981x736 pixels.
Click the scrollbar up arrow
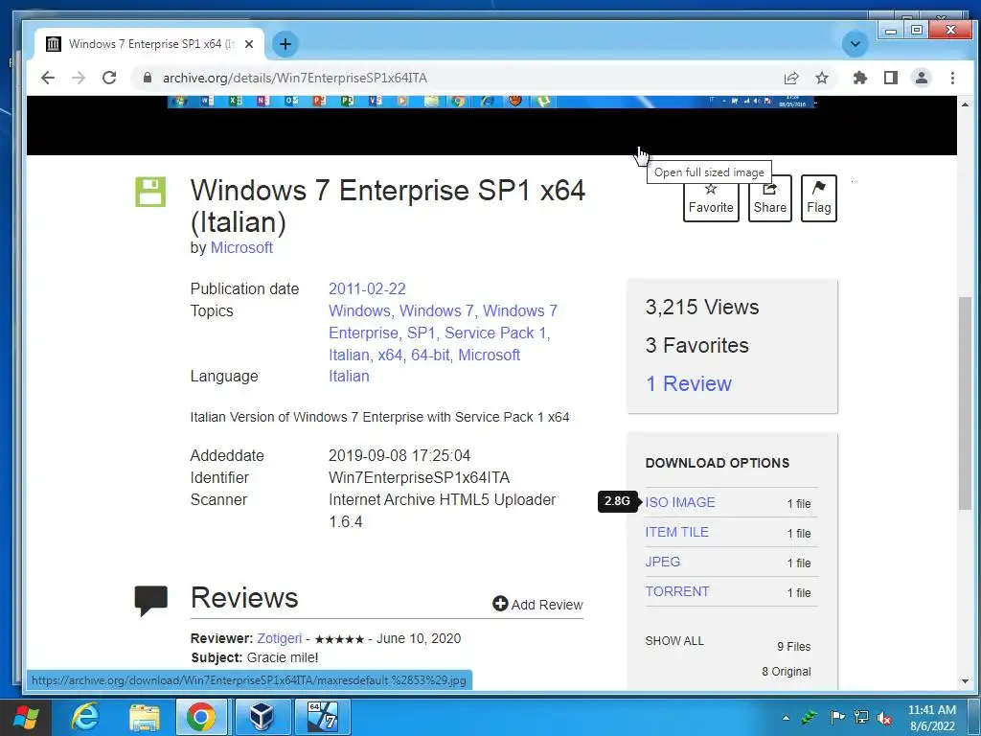965,103
